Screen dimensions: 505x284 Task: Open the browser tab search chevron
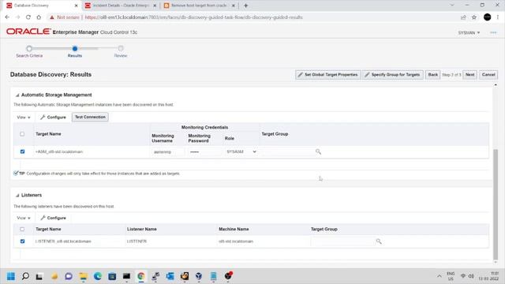(452, 6)
